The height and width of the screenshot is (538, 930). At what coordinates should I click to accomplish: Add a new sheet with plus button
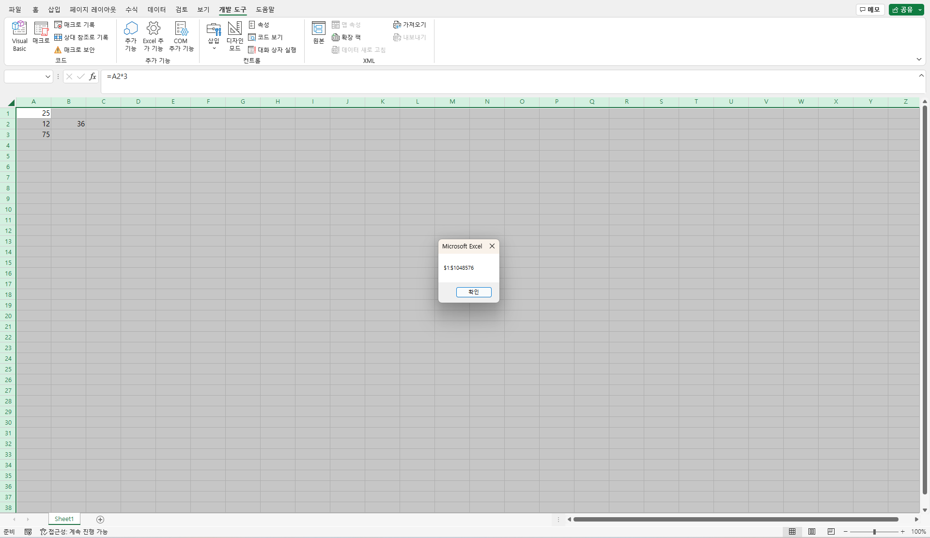point(100,520)
